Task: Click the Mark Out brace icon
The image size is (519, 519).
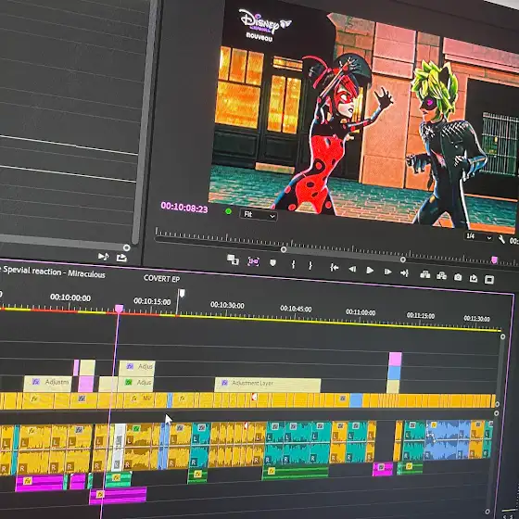Action: point(310,265)
